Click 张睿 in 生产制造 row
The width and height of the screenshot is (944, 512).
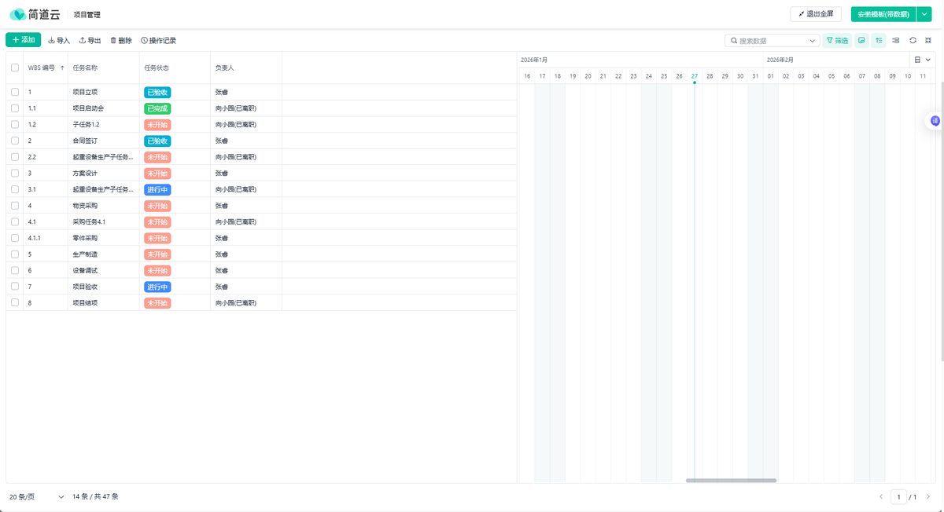click(x=221, y=254)
